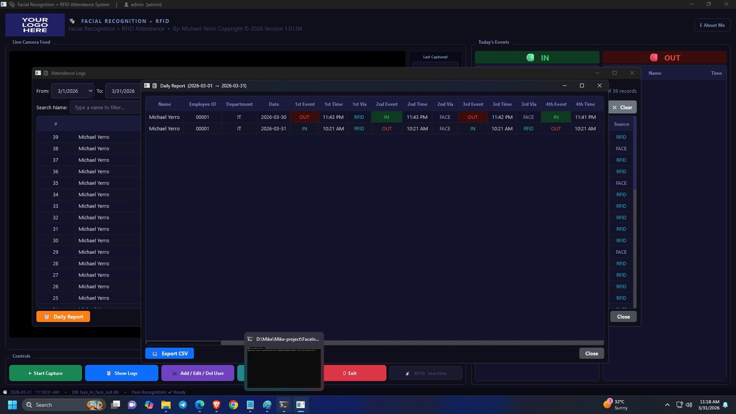Viewport: 736px width, 414px height.
Task: Click the 11:41 PM time cell
Action: click(x=585, y=117)
